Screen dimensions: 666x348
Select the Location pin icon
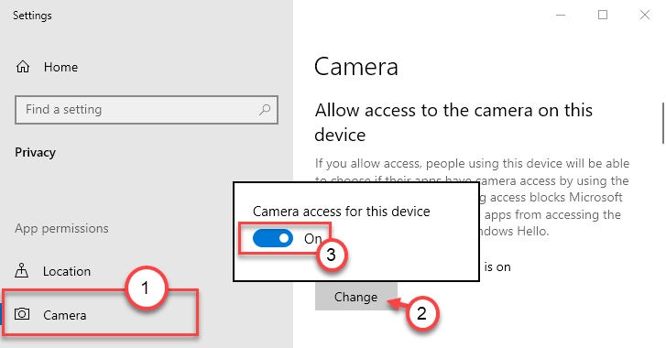click(22, 270)
